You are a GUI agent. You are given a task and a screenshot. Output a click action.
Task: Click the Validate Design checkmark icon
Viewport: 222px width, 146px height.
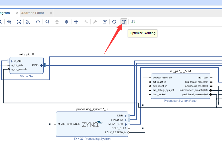pos(105,22)
